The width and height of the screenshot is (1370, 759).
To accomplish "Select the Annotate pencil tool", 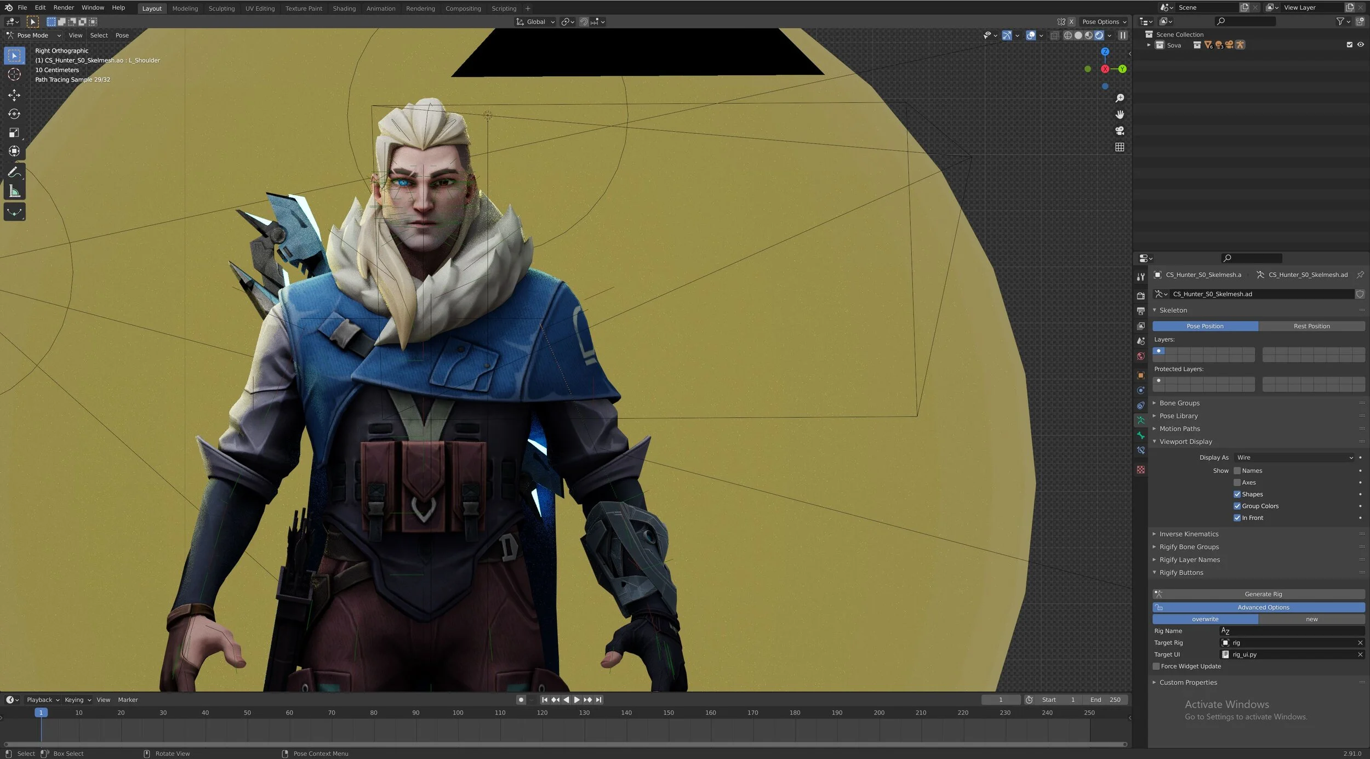I will pos(14,173).
